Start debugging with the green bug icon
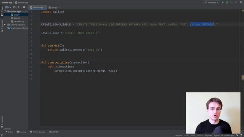The width and height of the screenshot is (244, 137). [227, 3]
